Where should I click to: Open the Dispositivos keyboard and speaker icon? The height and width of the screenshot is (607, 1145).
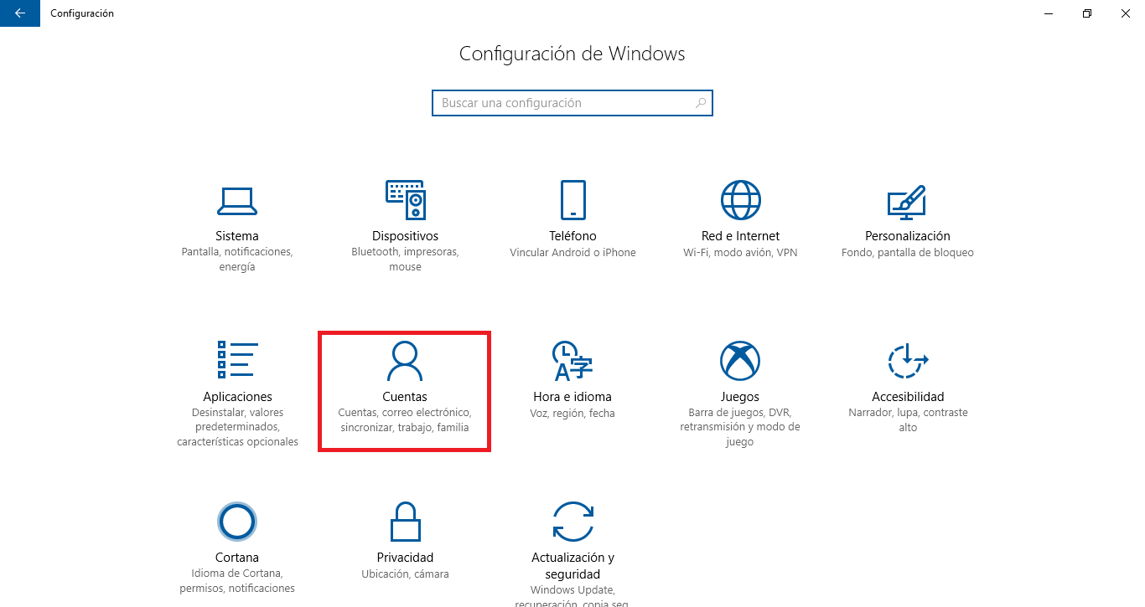tap(405, 200)
